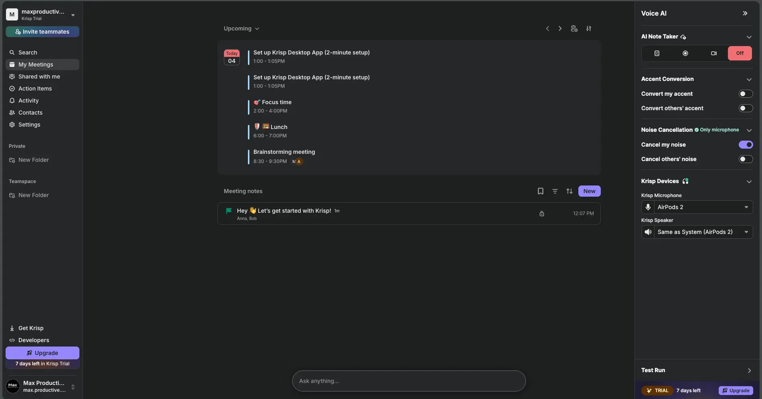This screenshot has height=399, width=762.
Task: Open the filter icon in Meeting notes
Action: (555, 191)
